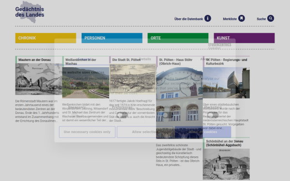Click the Schönbühel castle engraving
Image resolution: width=290 pixels, height=181 pixels.
[226, 164]
